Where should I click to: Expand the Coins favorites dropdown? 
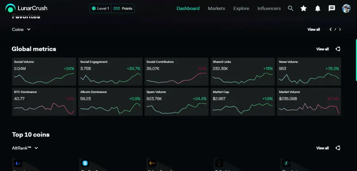tap(21, 29)
